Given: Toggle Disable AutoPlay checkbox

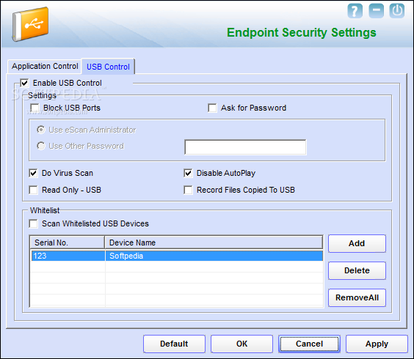Looking at the screenshot, I should [188, 173].
